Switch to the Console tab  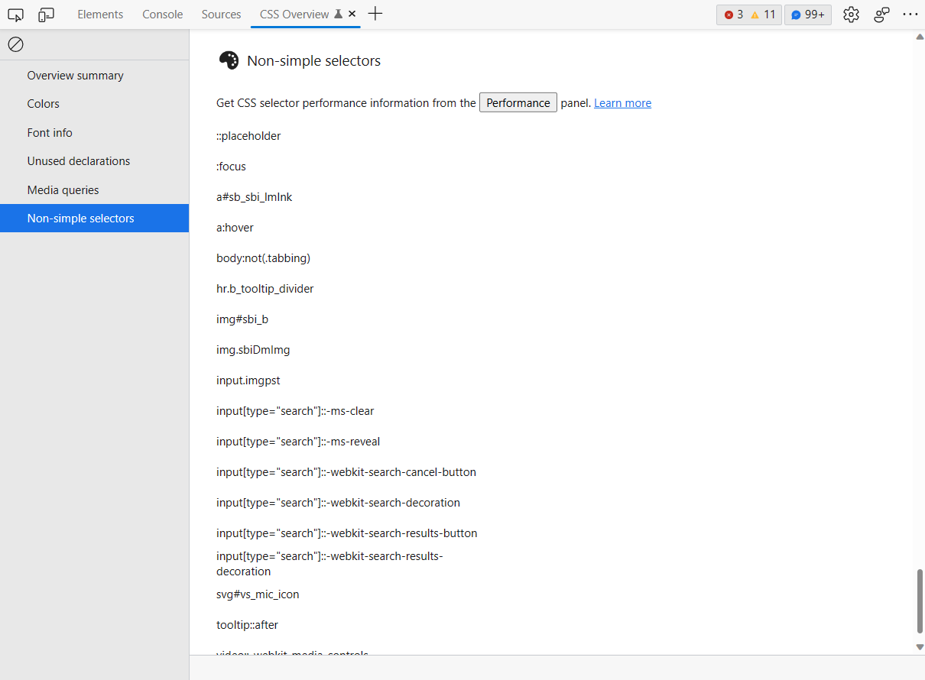coord(162,14)
